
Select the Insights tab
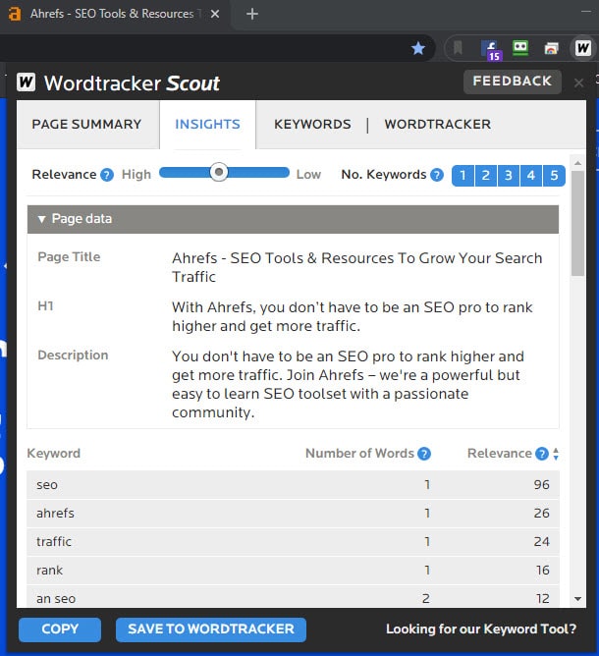point(207,125)
